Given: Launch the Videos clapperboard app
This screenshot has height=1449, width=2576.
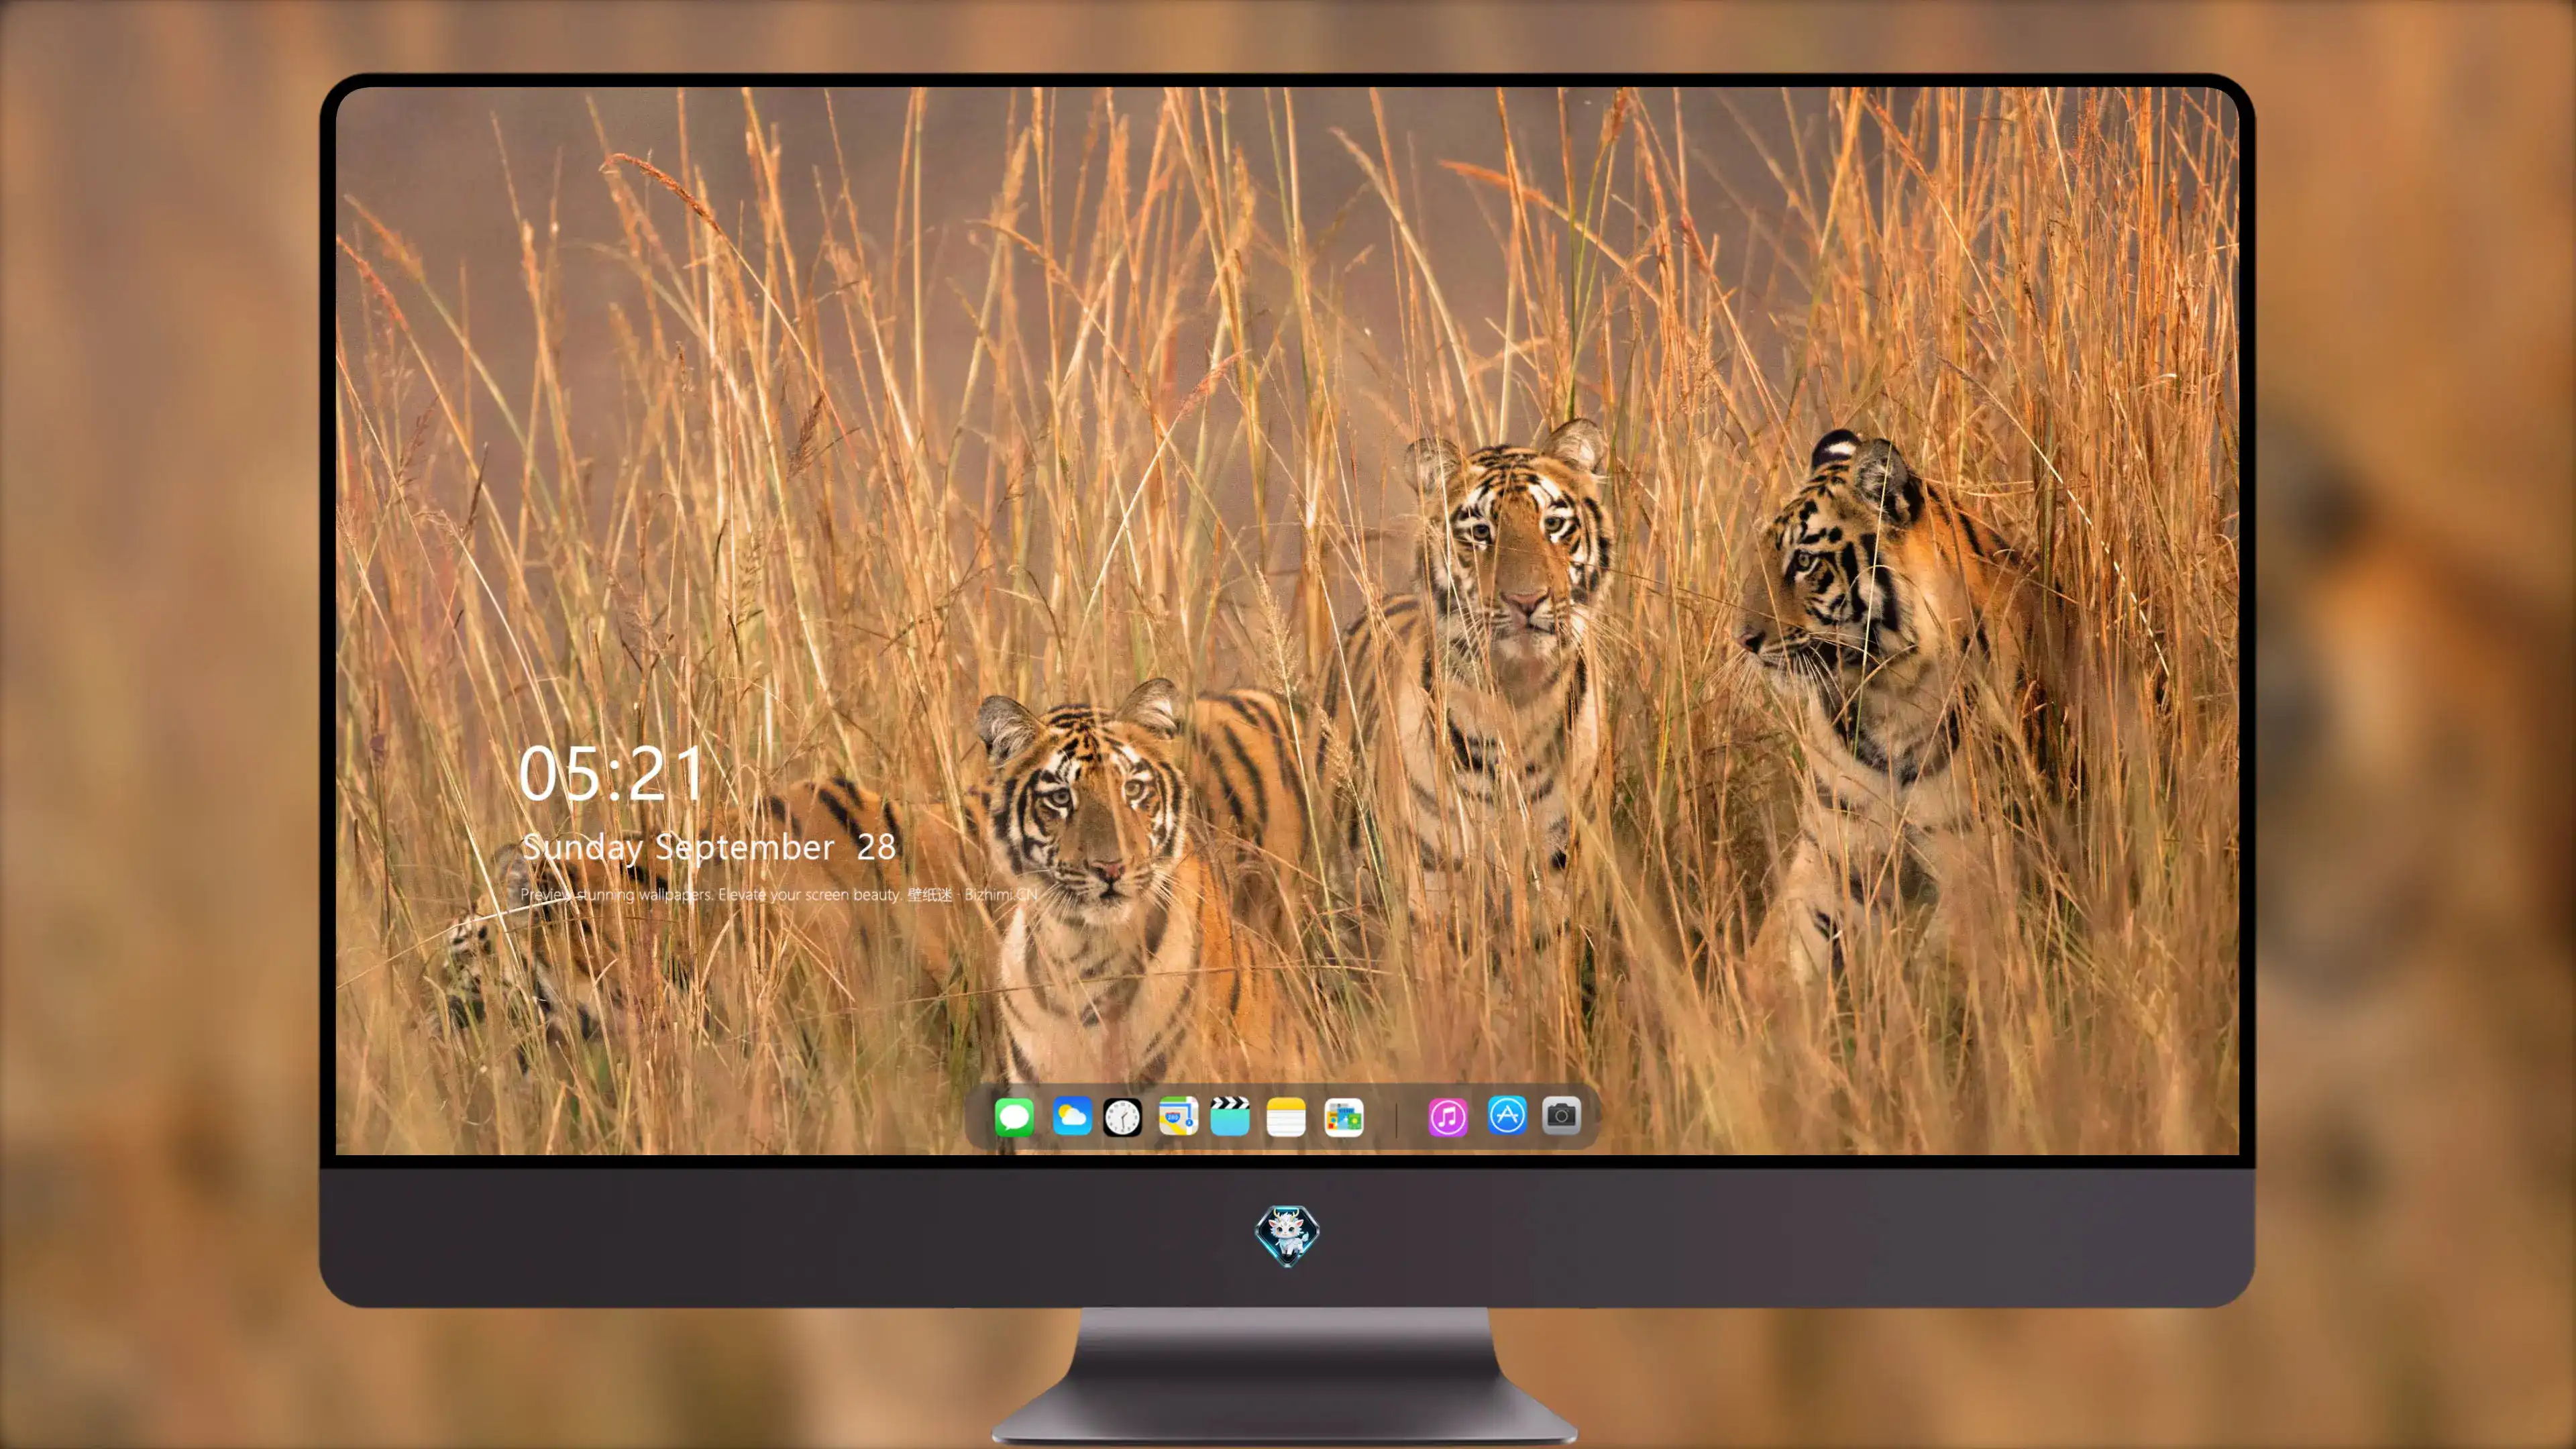Looking at the screenshot, I should click(1230, 1116).
